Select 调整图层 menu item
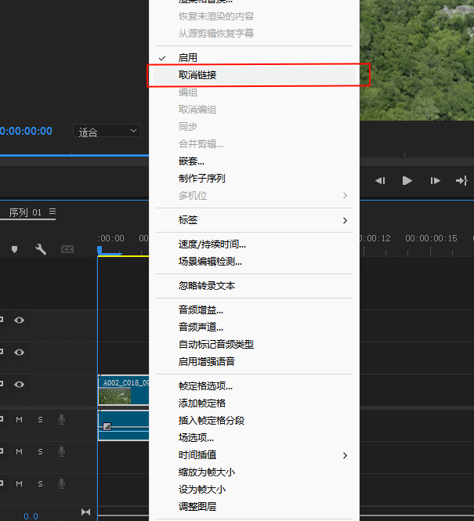 coord(254,507)
